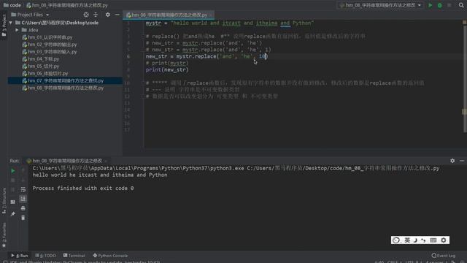Toggle the punctuation icon in IME bar
467x263 pixels.
pyautogui.click(x=423, y=240)
